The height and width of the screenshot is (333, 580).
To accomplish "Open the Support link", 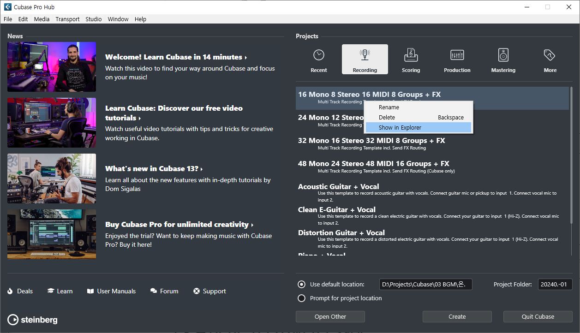I will click(215, 291).
